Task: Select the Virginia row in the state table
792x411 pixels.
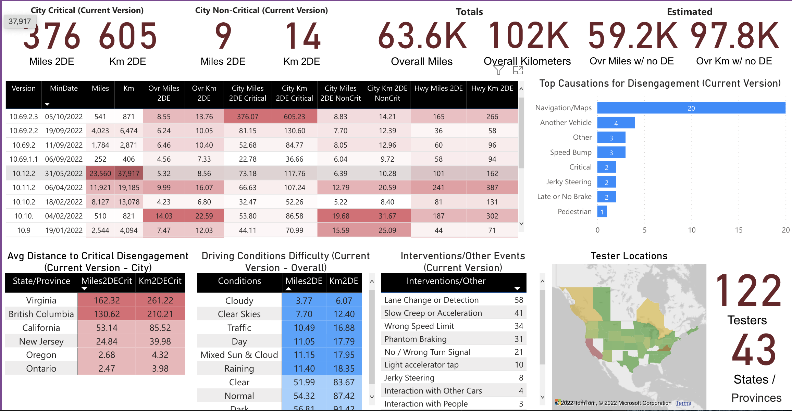Action: 41,300
